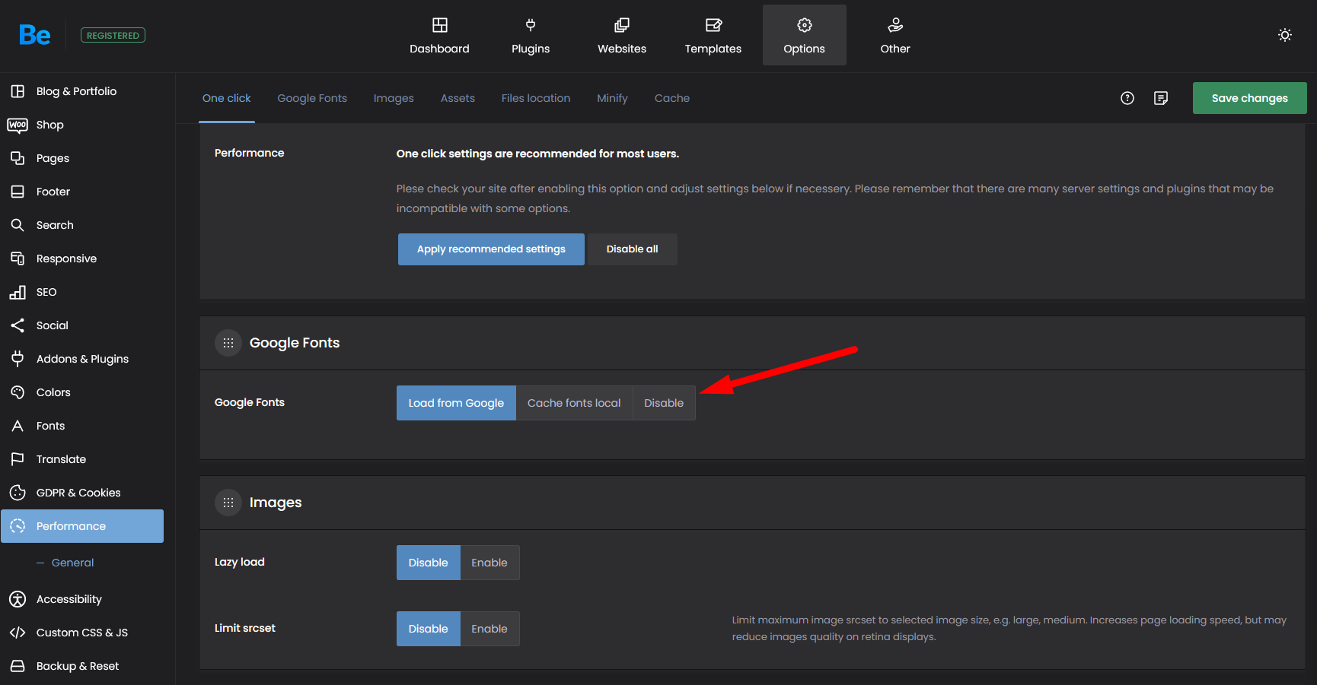1317x685 pixels.
Task: Switch to the Google Fonts tab
Action: tap(312, 98)
